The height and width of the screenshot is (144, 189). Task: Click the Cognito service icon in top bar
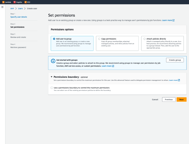[15, 2]
